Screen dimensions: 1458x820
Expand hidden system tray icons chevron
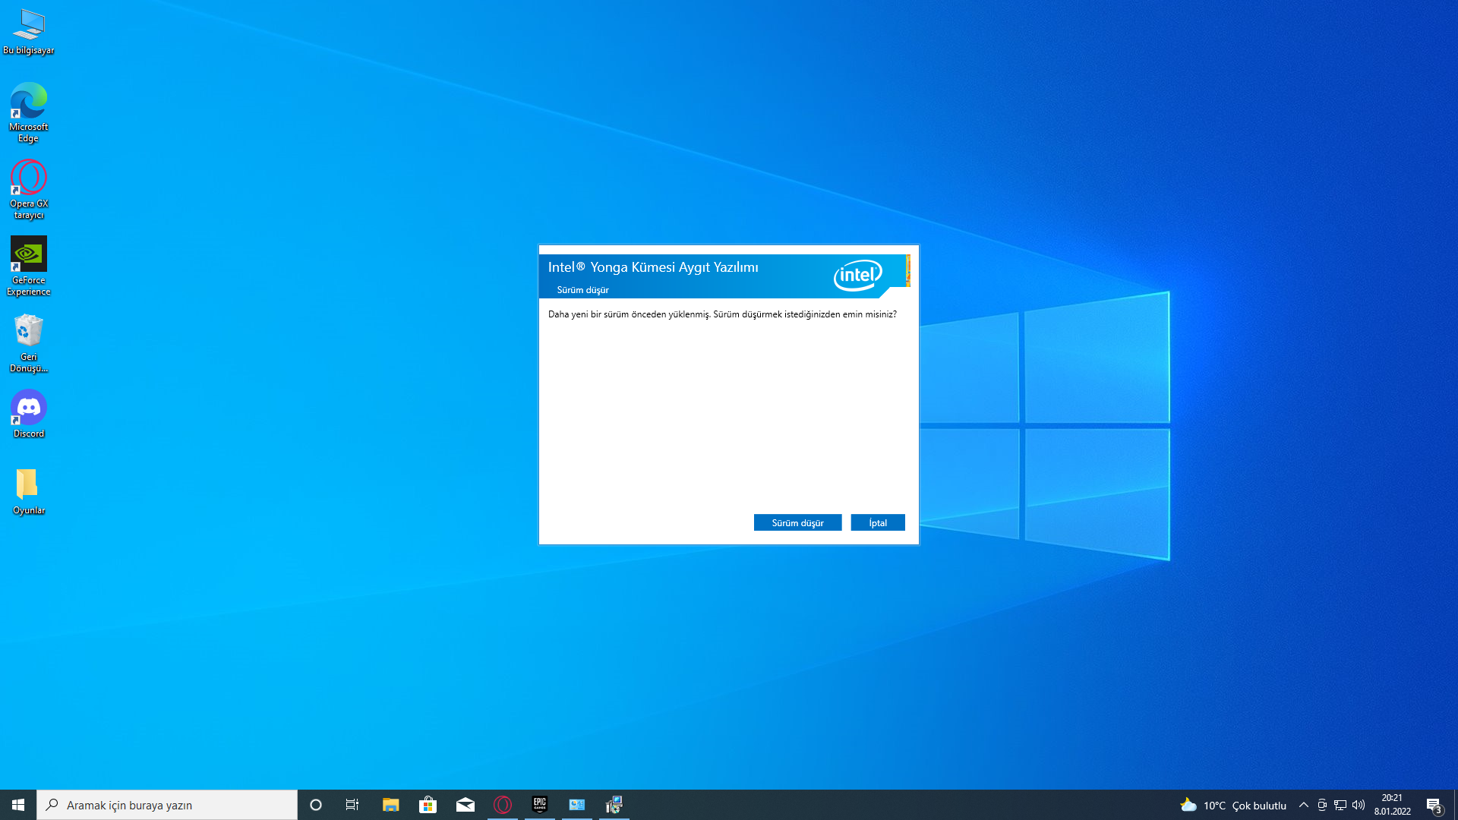pyautogui.click(x=1304, y=805)
